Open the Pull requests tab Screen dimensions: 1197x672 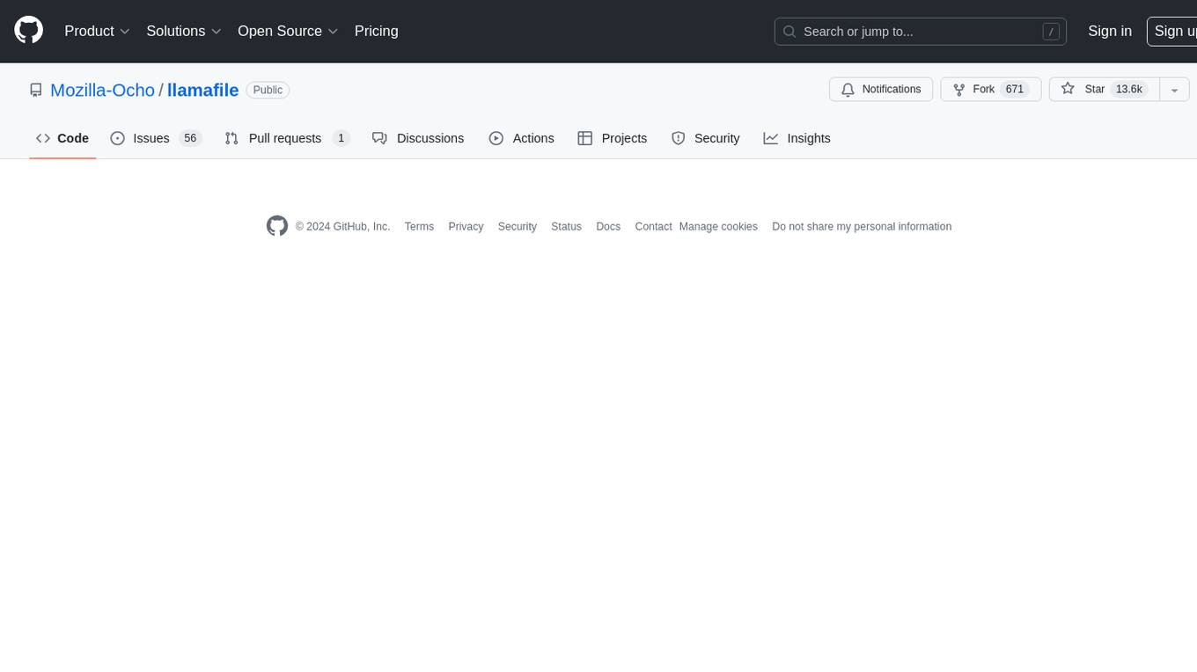pyautogui.click(x=287, y=138)
